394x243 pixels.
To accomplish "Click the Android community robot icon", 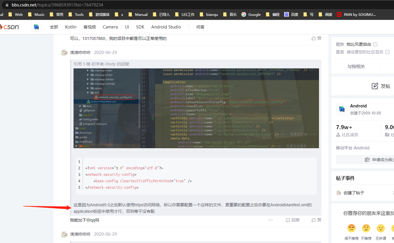I will click(x=342, y=109).
